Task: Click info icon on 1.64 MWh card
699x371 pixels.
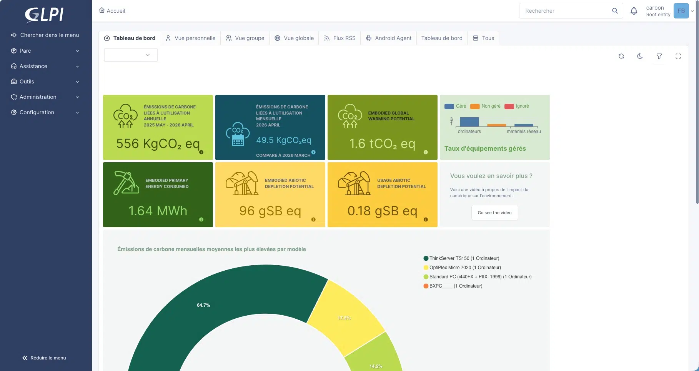Action: point(201,220)
